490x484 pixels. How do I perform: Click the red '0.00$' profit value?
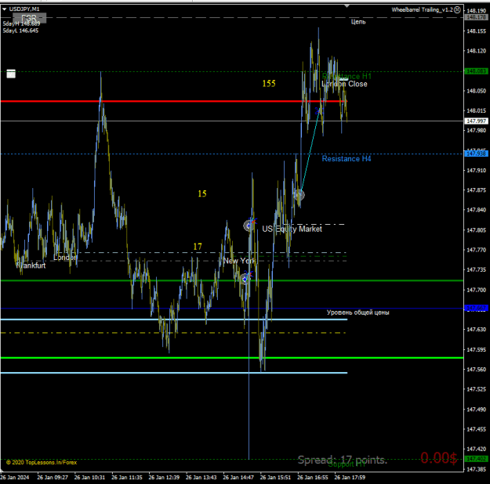point(439,458)
